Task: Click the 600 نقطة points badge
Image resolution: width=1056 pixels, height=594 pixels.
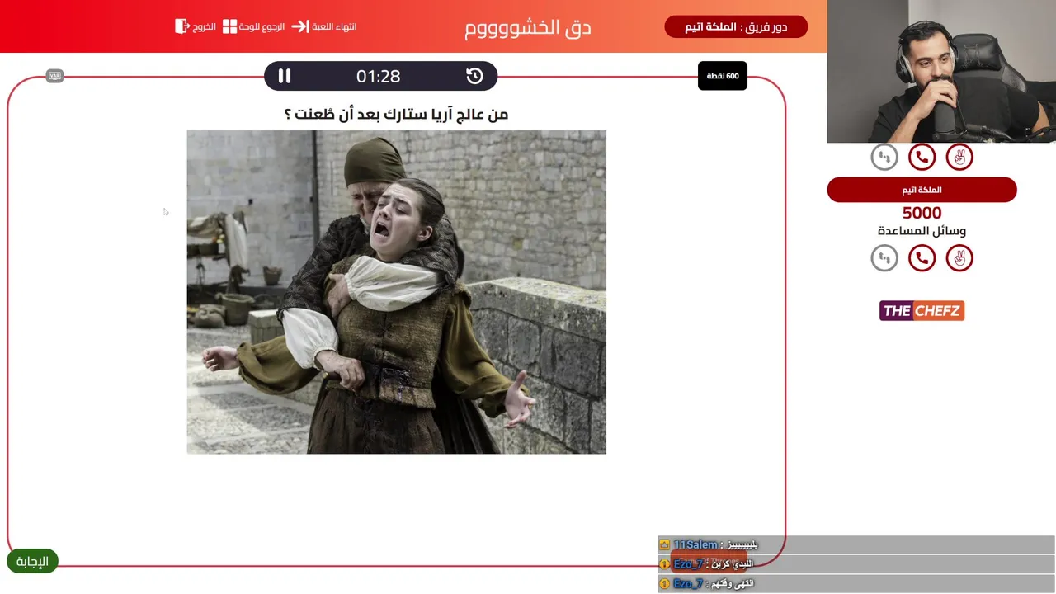Action: (723, 76)
